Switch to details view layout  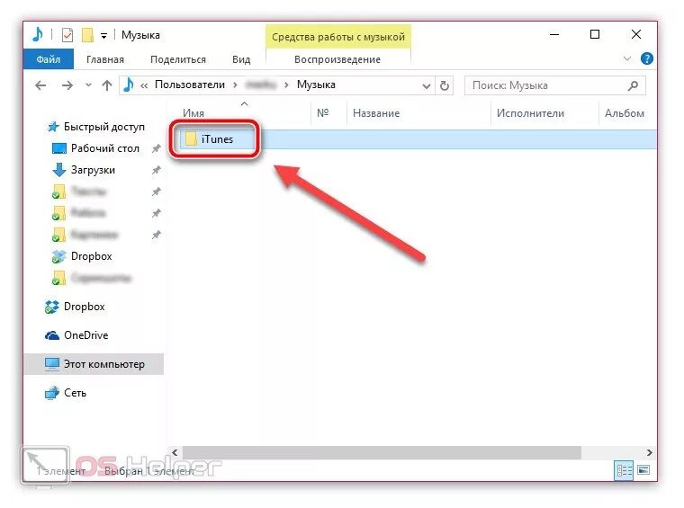coord(624,470)
